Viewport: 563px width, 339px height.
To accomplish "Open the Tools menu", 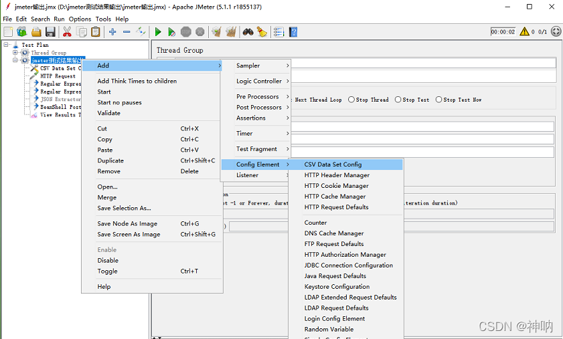I will [x=103, y=19].
